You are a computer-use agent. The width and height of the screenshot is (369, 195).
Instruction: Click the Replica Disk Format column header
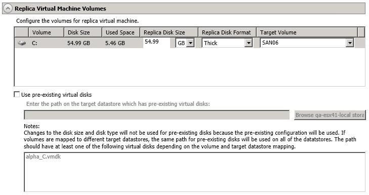pos(227,32)
